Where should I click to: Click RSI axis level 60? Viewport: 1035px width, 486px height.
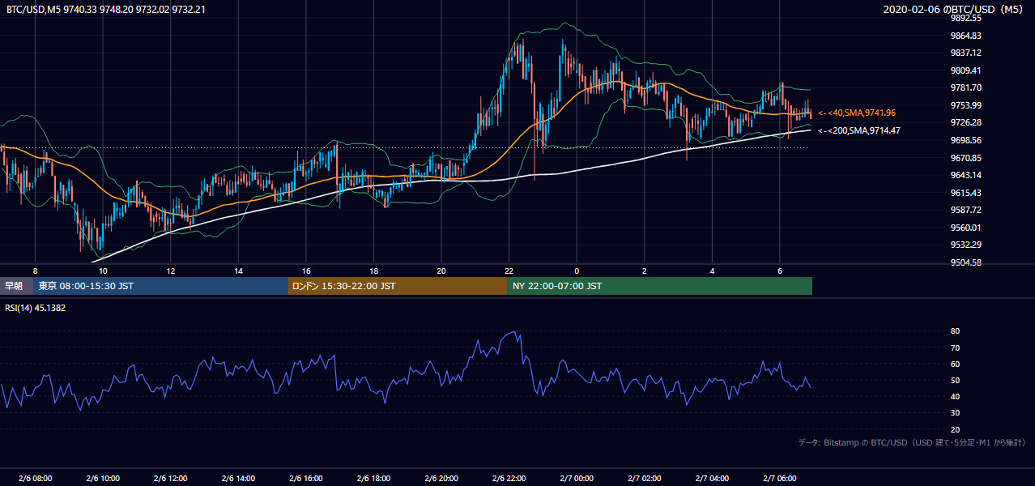coord(955,364)
